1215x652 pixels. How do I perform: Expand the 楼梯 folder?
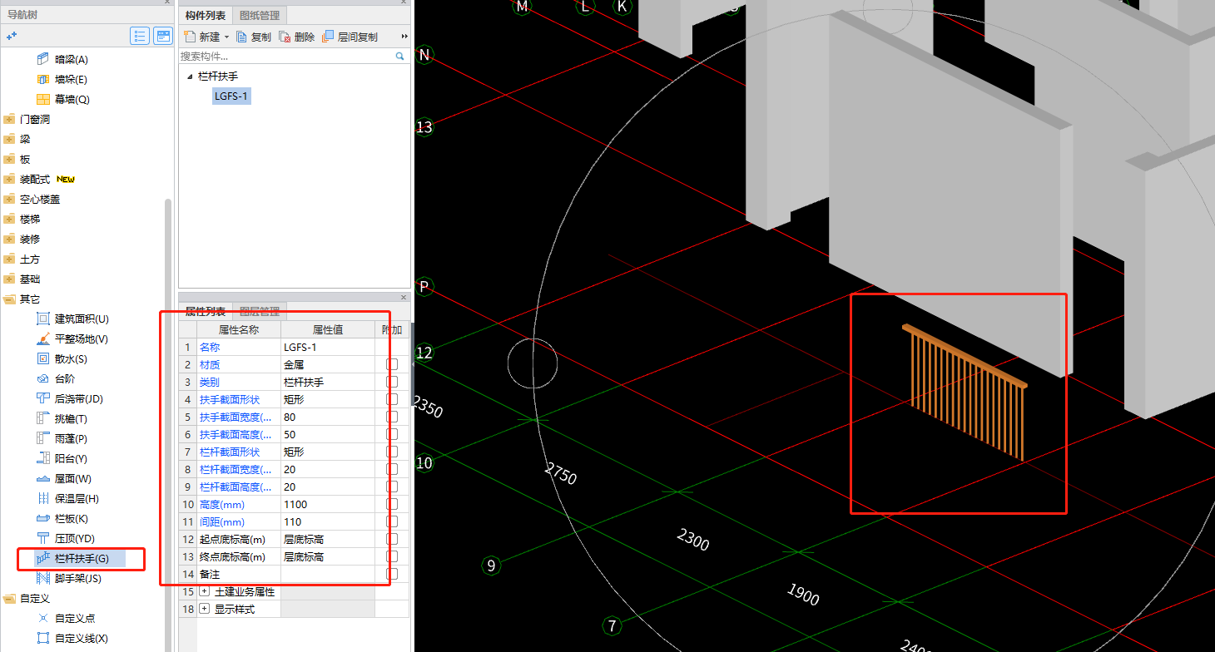[x=9, y=219]
